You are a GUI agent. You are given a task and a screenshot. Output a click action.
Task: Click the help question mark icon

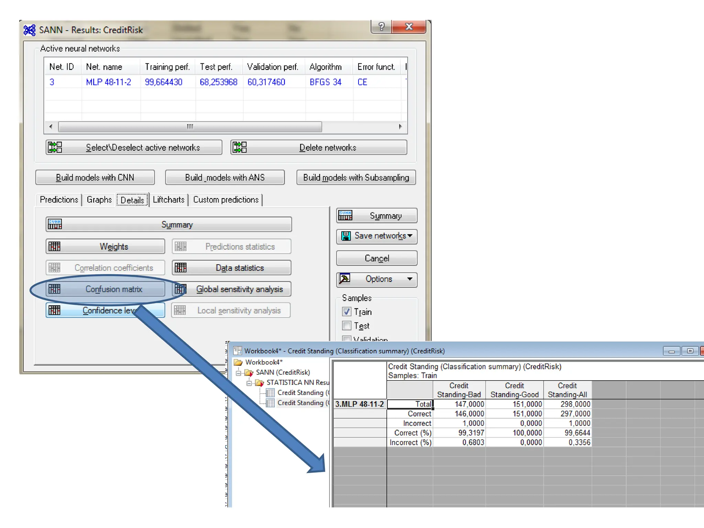click(x=381, y=27)
